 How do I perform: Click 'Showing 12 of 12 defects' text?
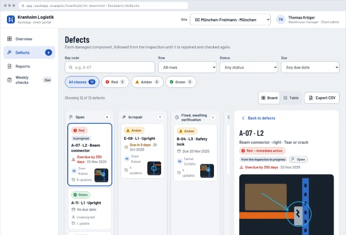(x=85, y=98)
